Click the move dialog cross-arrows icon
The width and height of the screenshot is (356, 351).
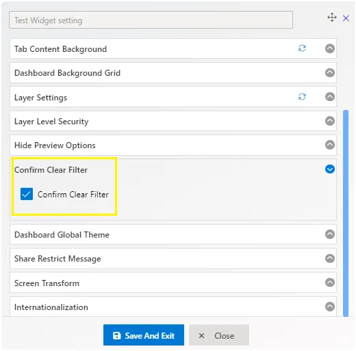click(332, 17)
